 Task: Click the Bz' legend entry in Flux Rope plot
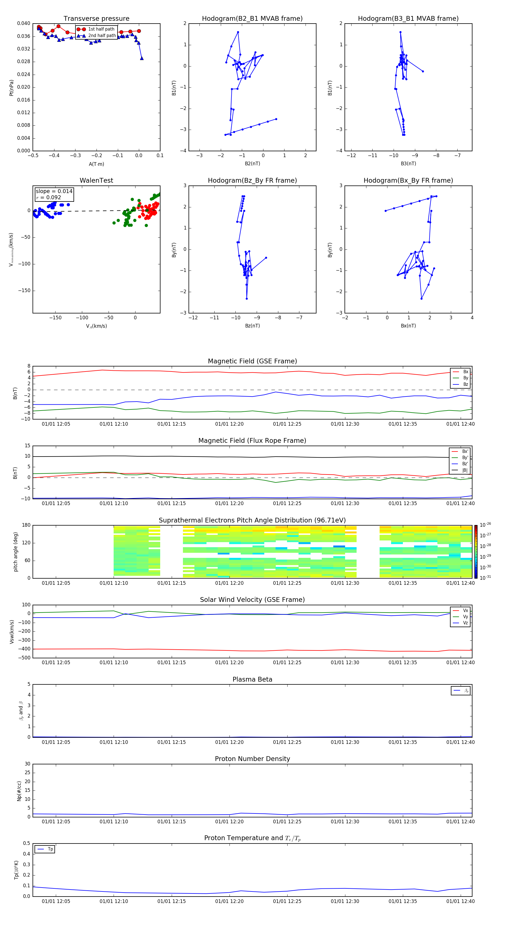pyautogui.click(x=460, y=464)
